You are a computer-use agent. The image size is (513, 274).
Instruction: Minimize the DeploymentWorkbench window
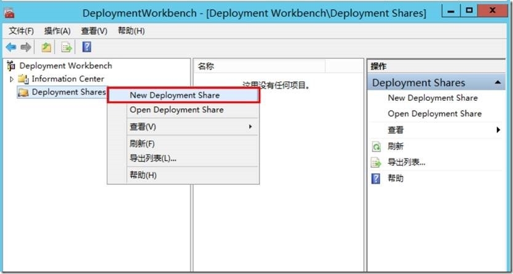tap(451, 11)
